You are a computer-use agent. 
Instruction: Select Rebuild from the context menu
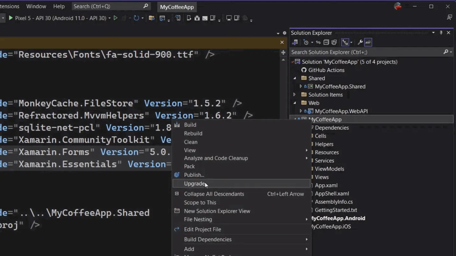[x=193, y=133]
